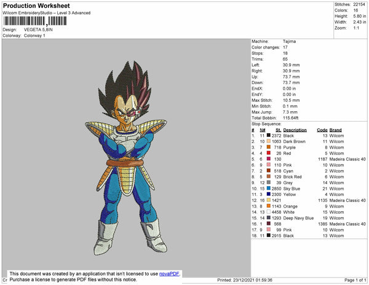Click 'Wilcom EmbroideryStudio – Level 3 Advanced' text
Viewport: 369px width, 285px height.
pyautogui.click(x=47, y=13)
